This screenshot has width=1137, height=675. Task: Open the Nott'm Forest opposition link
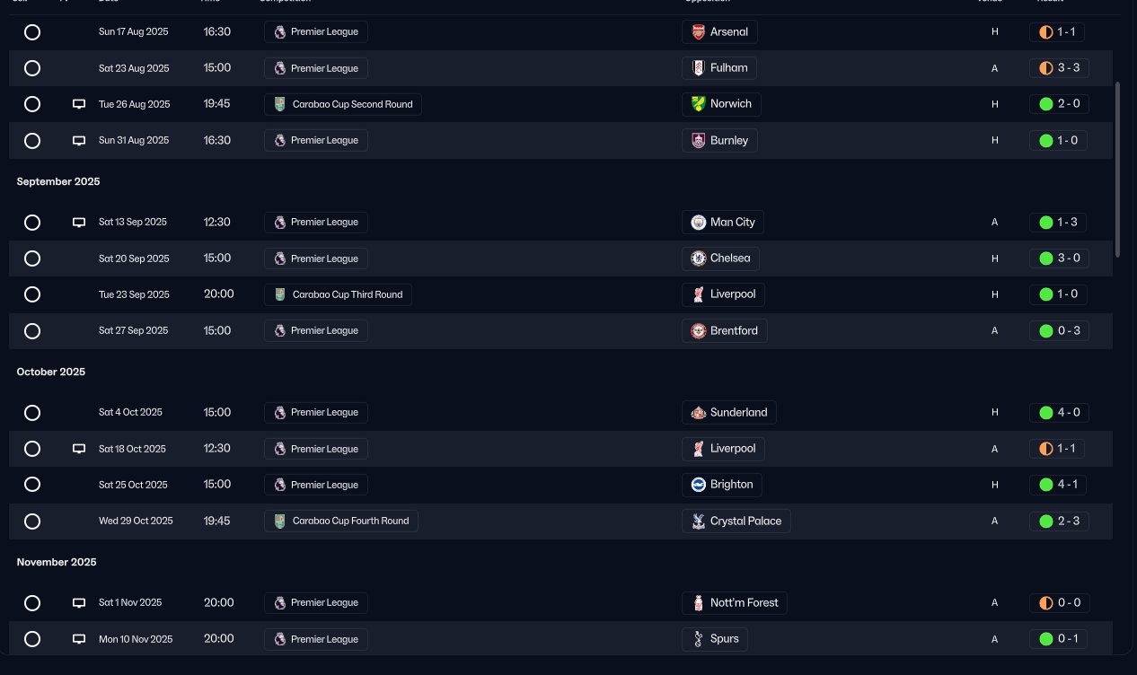735,602
